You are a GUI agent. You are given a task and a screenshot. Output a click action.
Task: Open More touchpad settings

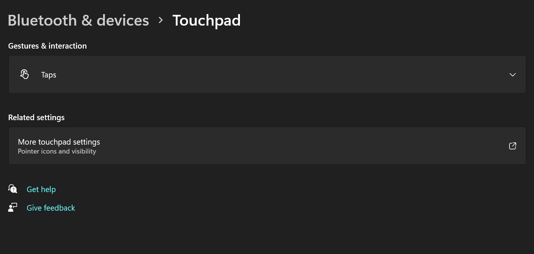click(x=267, y=146)
